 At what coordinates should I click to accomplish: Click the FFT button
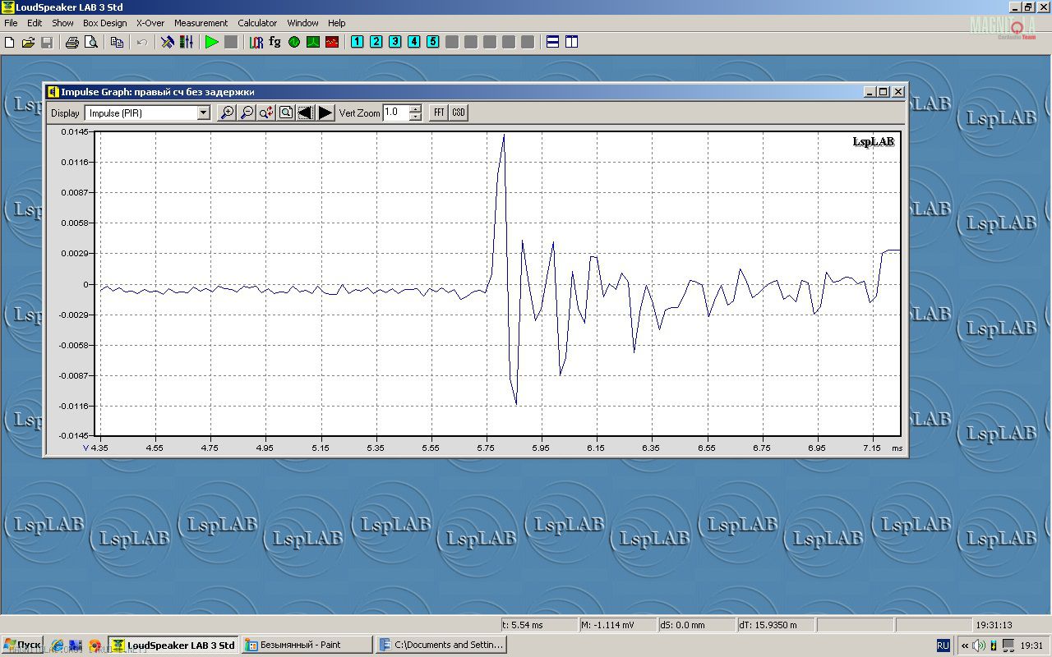click(x=439, y=113)
